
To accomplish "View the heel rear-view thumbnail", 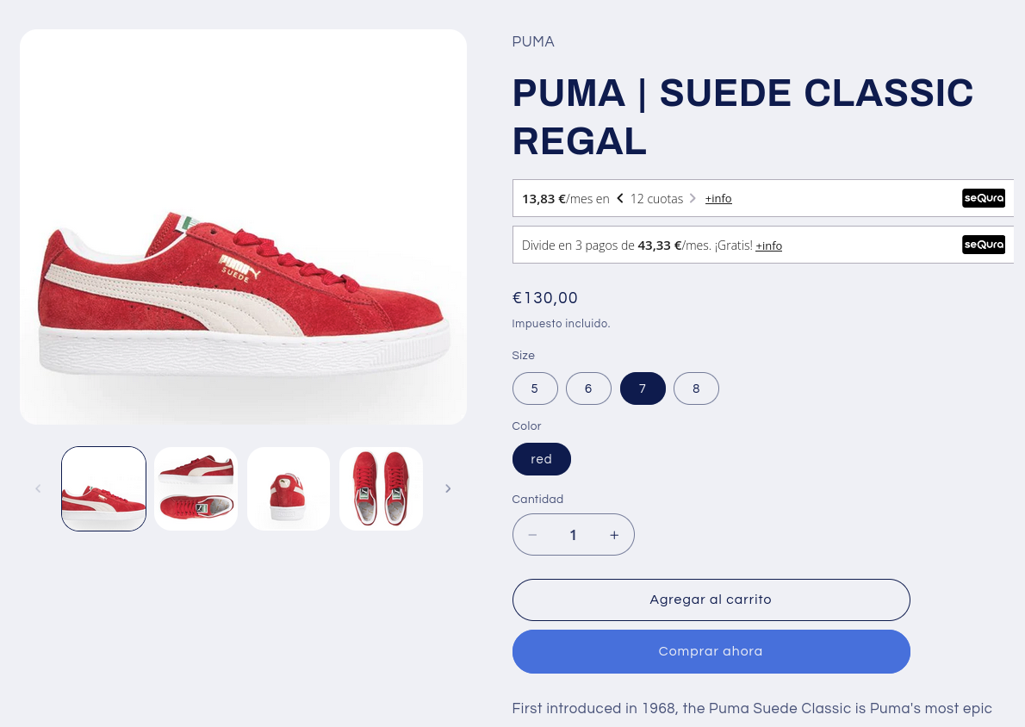I will pos(289,488).
